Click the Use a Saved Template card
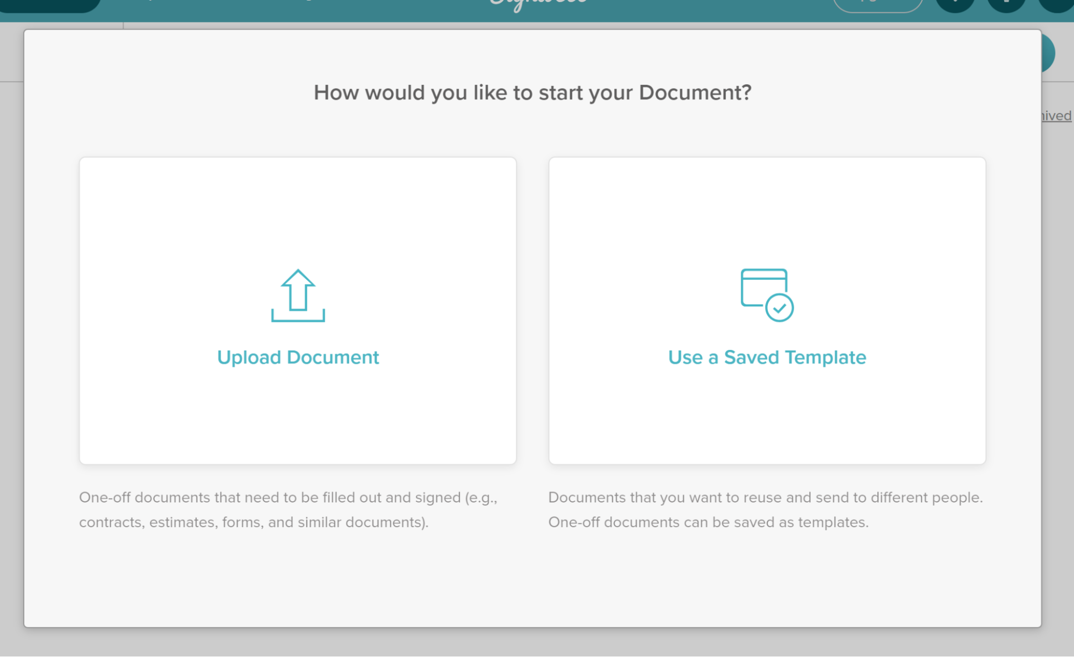 (x=767, y=310)
